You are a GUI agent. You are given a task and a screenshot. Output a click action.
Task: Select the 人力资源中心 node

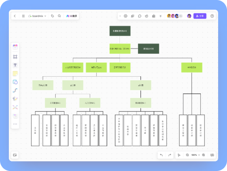90,103
